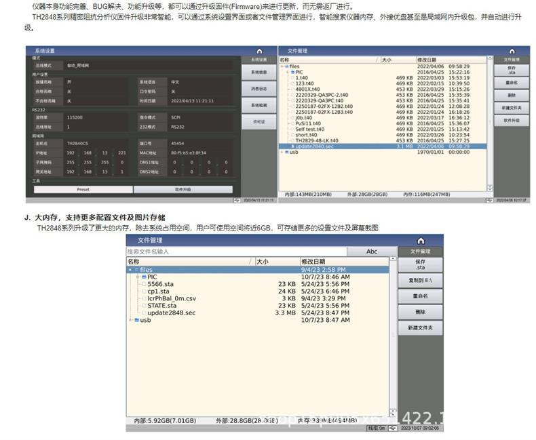Focus the 搜索文件名输入 search field

point(237,252)
